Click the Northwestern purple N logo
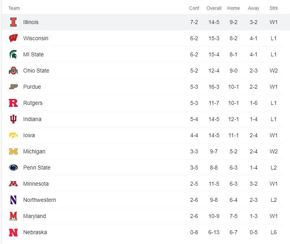 click(13, 200)
